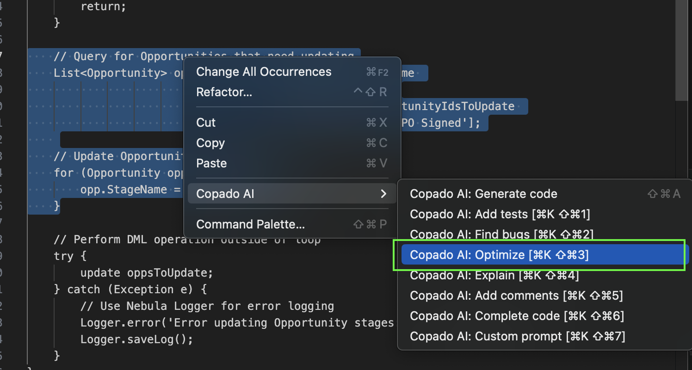Choose Copy from the context menu
This screenshot has height=370, width=692.
[210, 143]
